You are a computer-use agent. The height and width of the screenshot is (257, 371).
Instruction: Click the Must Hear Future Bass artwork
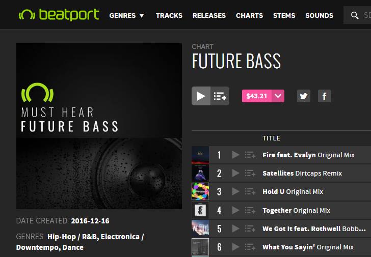[x=99, y=126]
